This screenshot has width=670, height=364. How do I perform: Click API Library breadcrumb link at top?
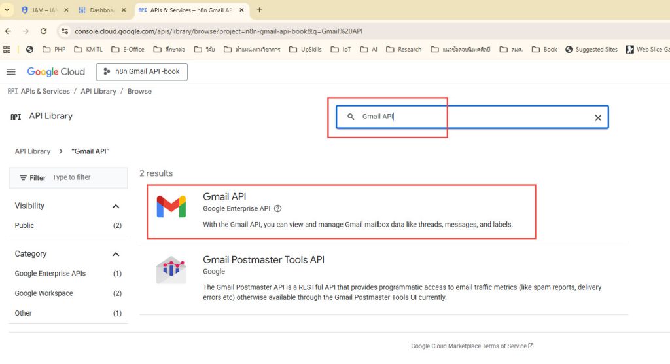(98, 91)
